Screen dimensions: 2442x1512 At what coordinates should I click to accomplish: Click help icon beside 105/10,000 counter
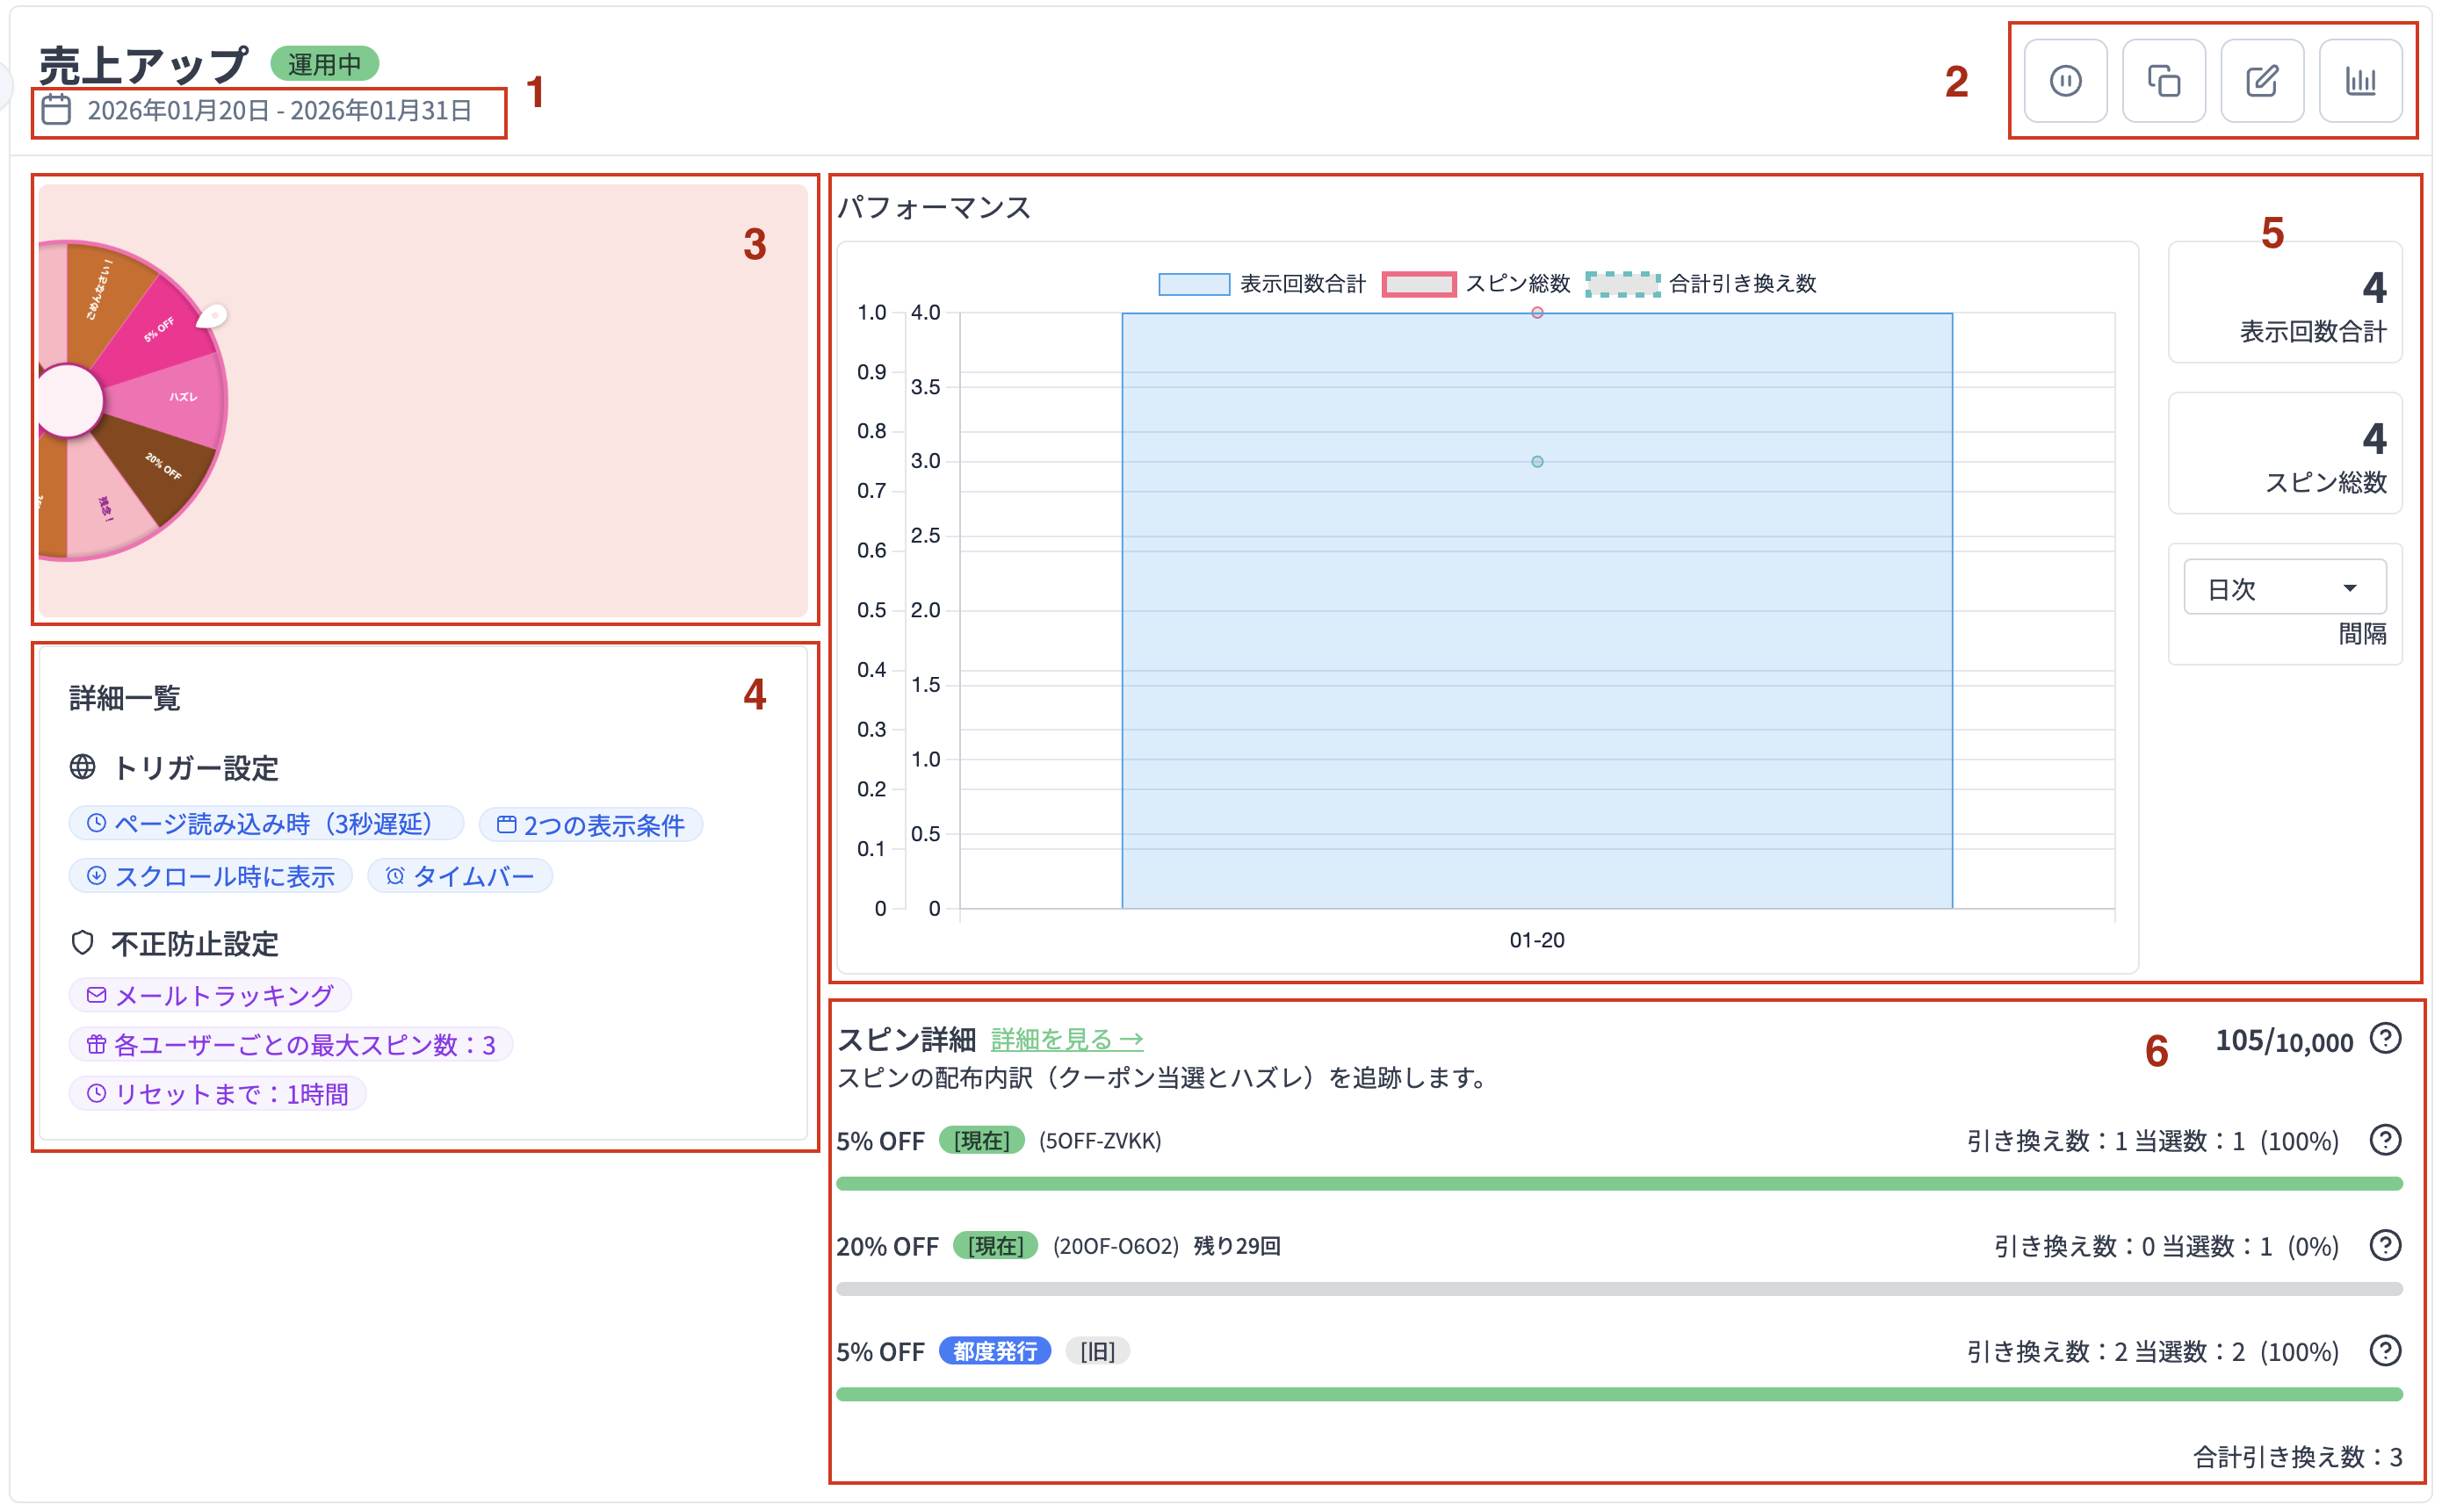click(x=2385, y=1039)
